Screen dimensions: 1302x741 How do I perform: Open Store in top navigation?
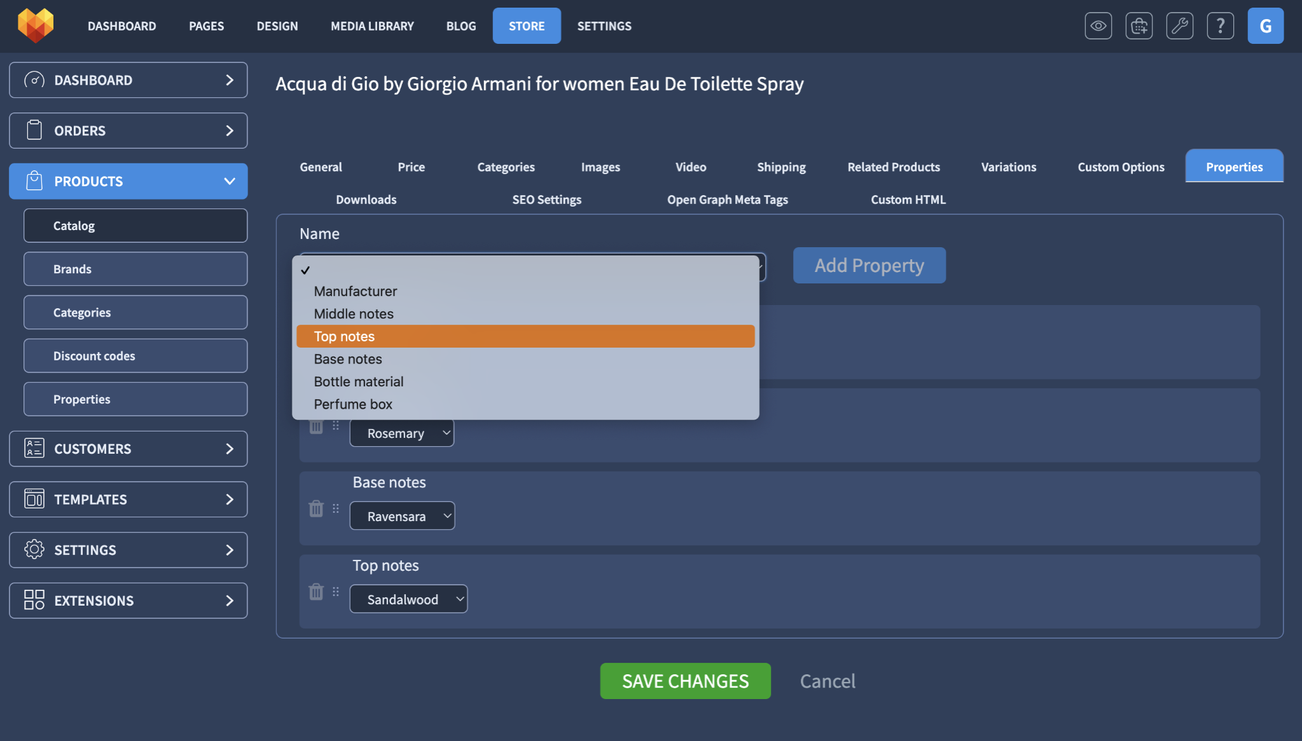[527, 26]
